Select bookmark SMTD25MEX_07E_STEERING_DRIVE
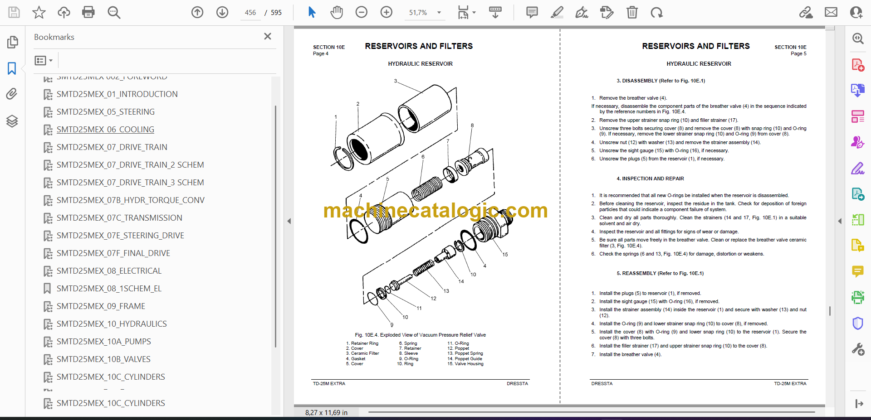This screenshot has width=871, height=420. point(120,236)
